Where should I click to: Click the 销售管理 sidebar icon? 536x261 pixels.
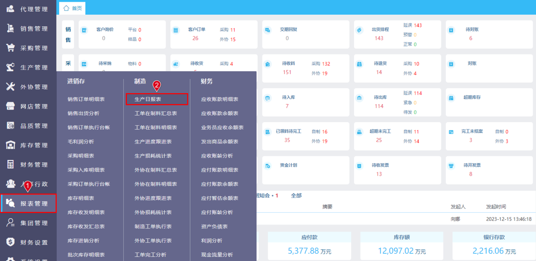coord(11,28)
